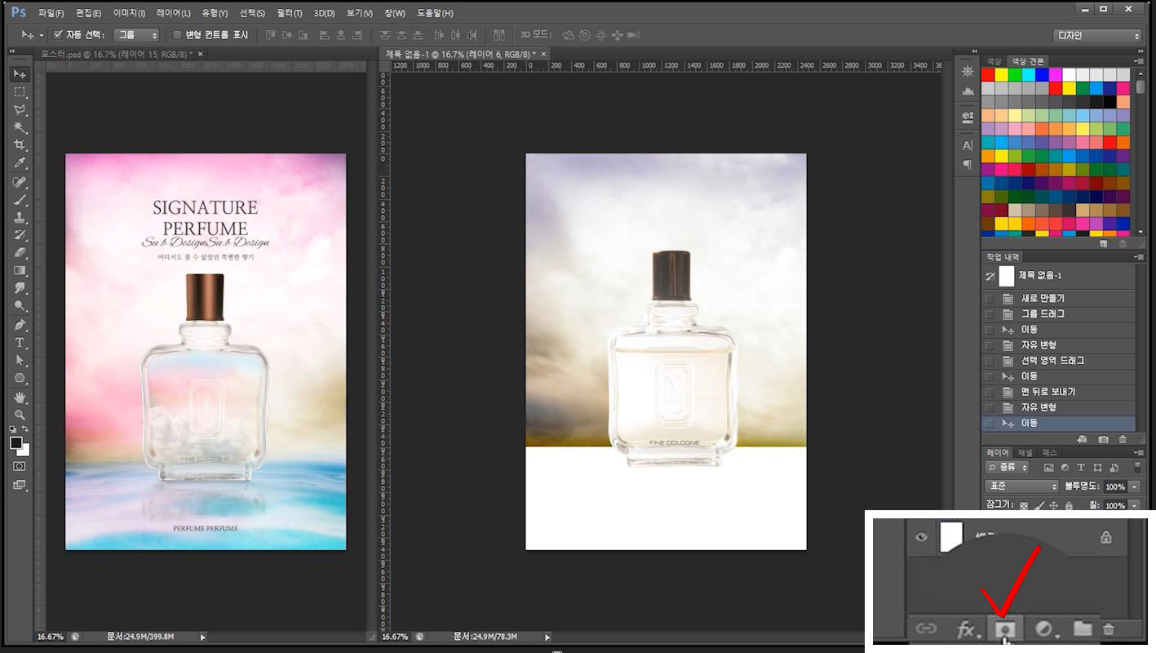Open the 필터(T) menu
This screenshot has width=1156, height=653.
(x=290, y=13)
